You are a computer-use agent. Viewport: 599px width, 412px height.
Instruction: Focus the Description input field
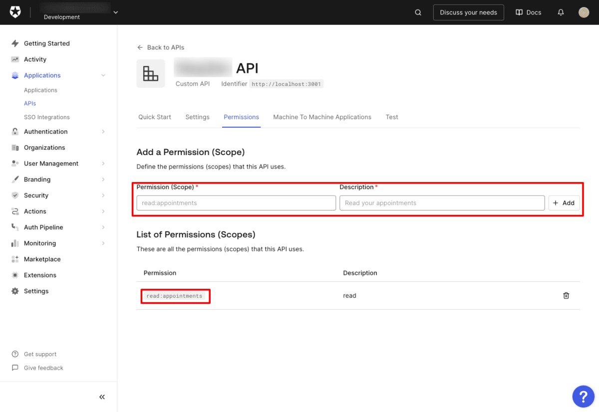click(x=442, y=203)
